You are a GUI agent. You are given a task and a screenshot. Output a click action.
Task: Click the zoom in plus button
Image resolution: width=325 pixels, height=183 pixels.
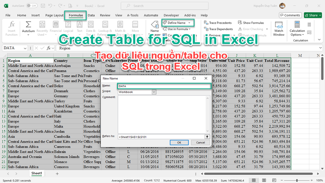click(x=312, y=180)
